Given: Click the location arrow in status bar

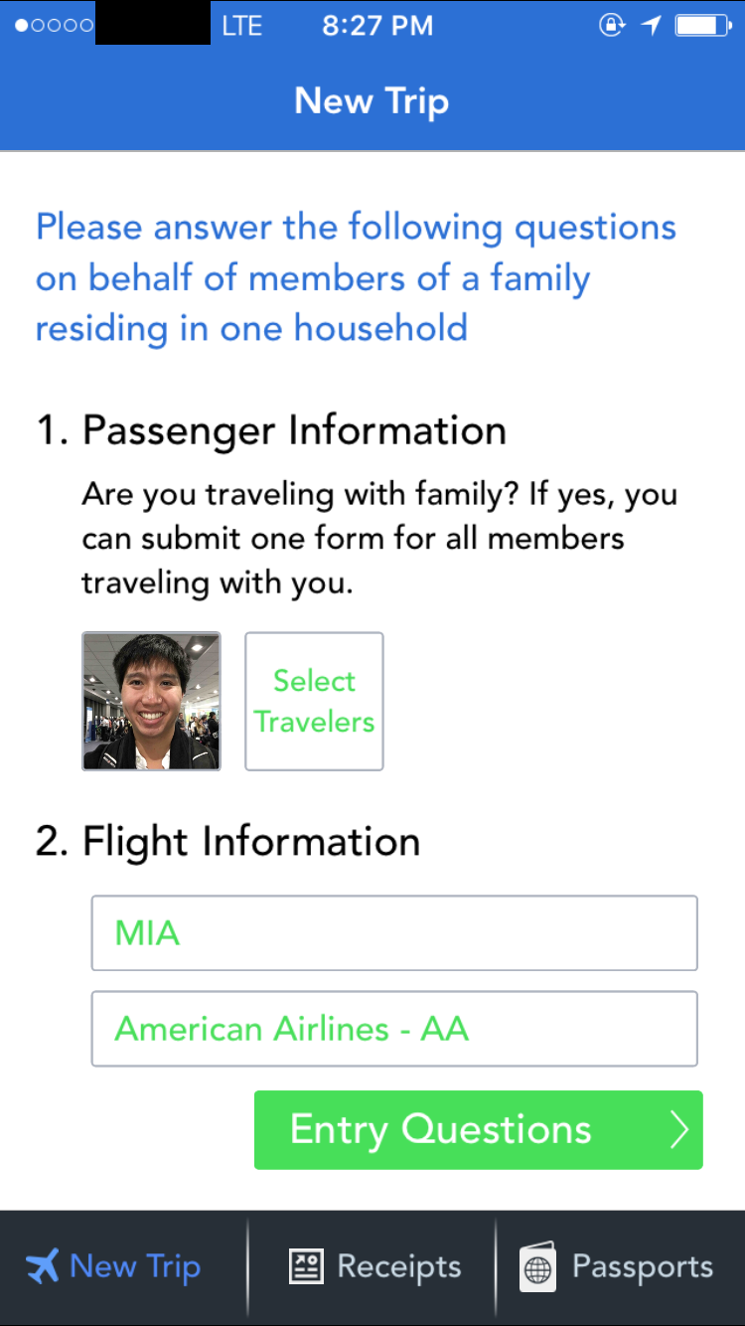Looking at the screenshot, I should point(651,26).
